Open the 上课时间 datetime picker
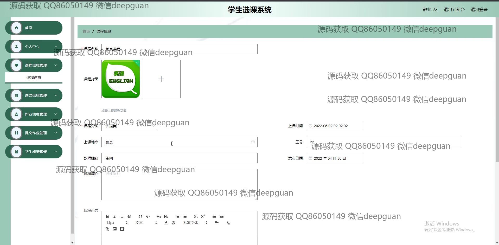This screenshot has width=499, height=245. (x=335, y=126)
